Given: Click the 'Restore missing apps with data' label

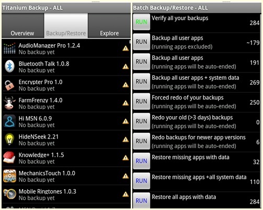Looking at the screenshot, I should pos(190,157).
